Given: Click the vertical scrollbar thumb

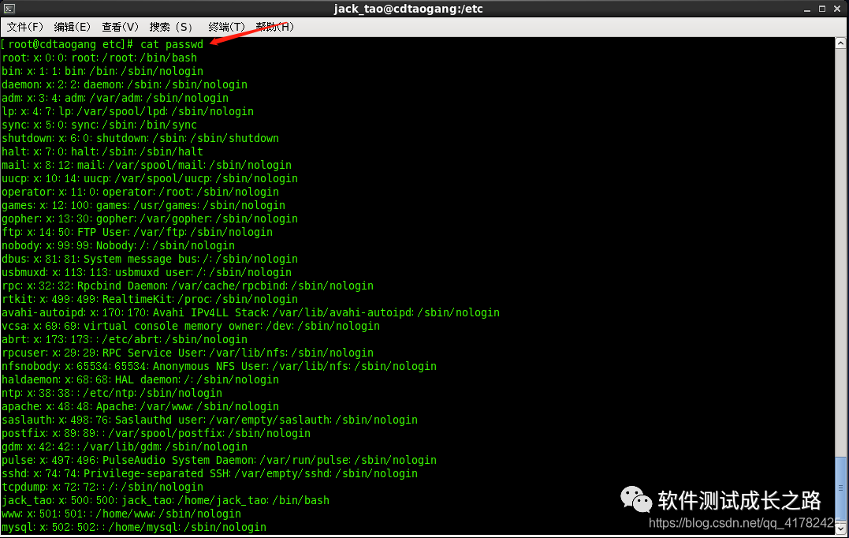Looking at the screenshot, I should point(840,489).
